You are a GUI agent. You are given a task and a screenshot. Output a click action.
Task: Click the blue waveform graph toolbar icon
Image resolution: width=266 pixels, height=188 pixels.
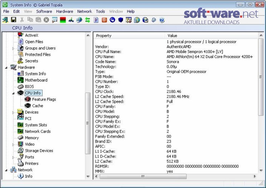(x=71, y=20)
